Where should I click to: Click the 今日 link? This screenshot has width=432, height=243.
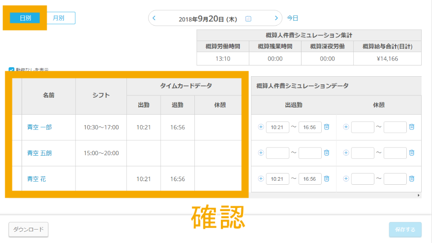click(292, 18)
